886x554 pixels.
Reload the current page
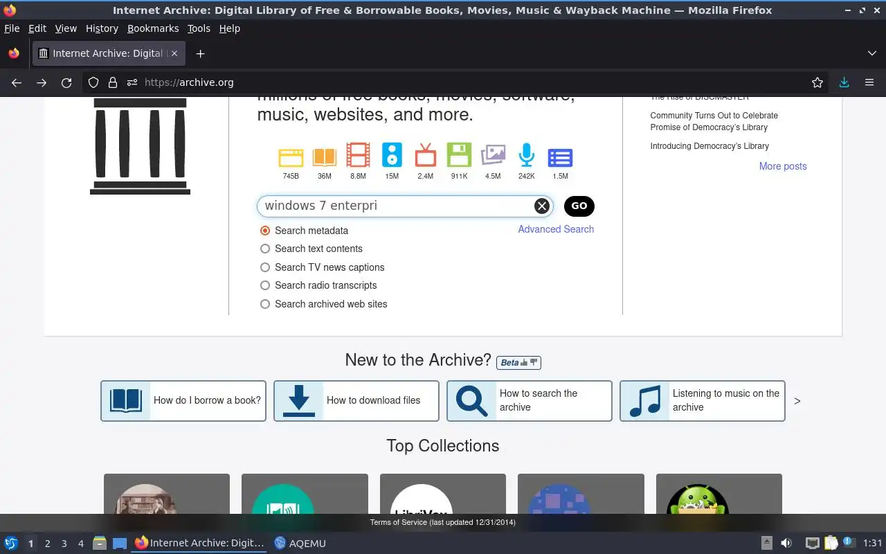pos(66,82)
